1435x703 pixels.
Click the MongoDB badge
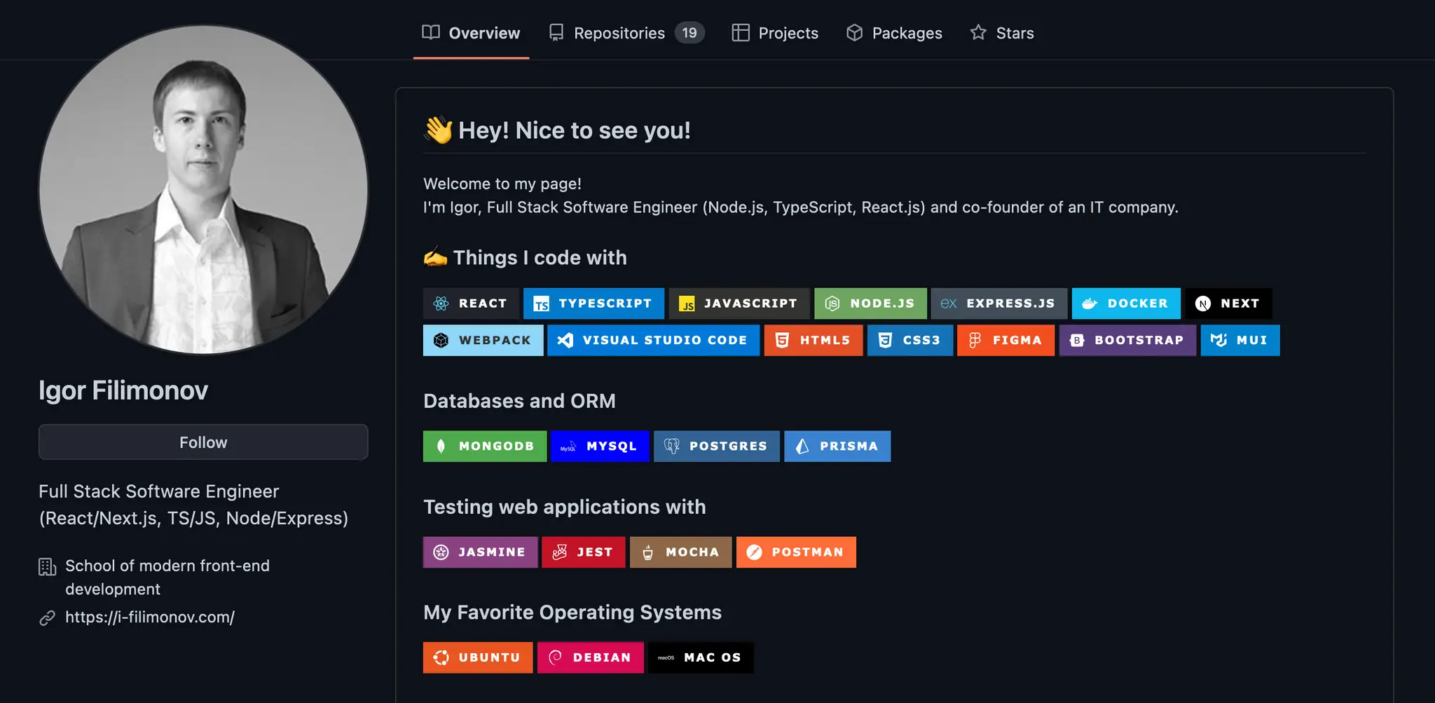click(485, 446)
